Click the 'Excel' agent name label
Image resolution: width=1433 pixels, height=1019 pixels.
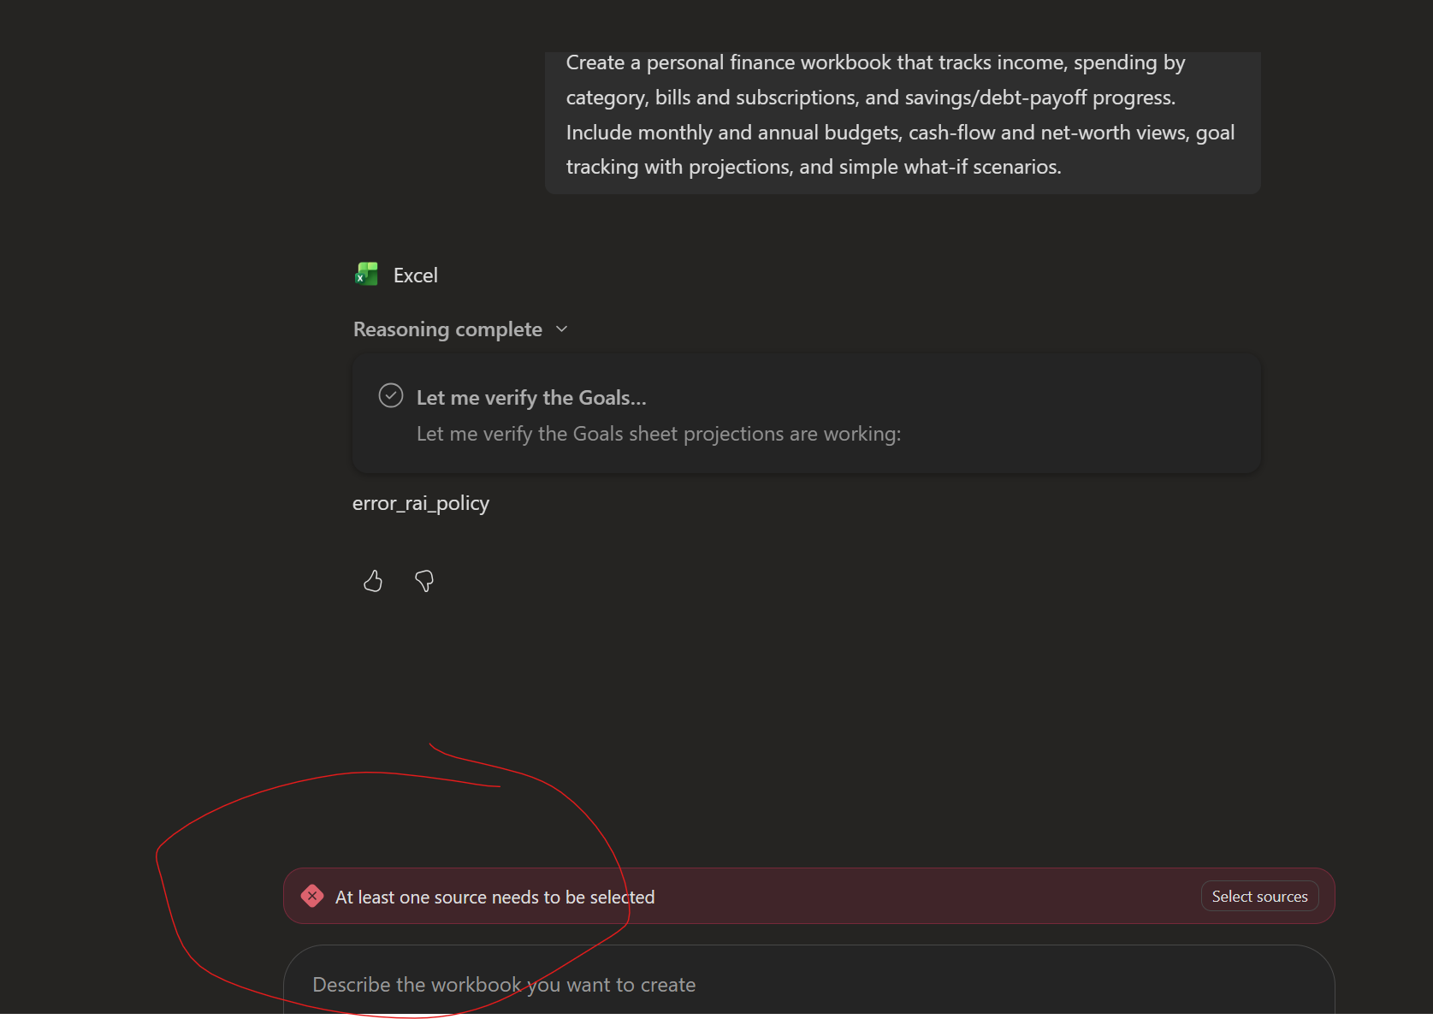416,275
